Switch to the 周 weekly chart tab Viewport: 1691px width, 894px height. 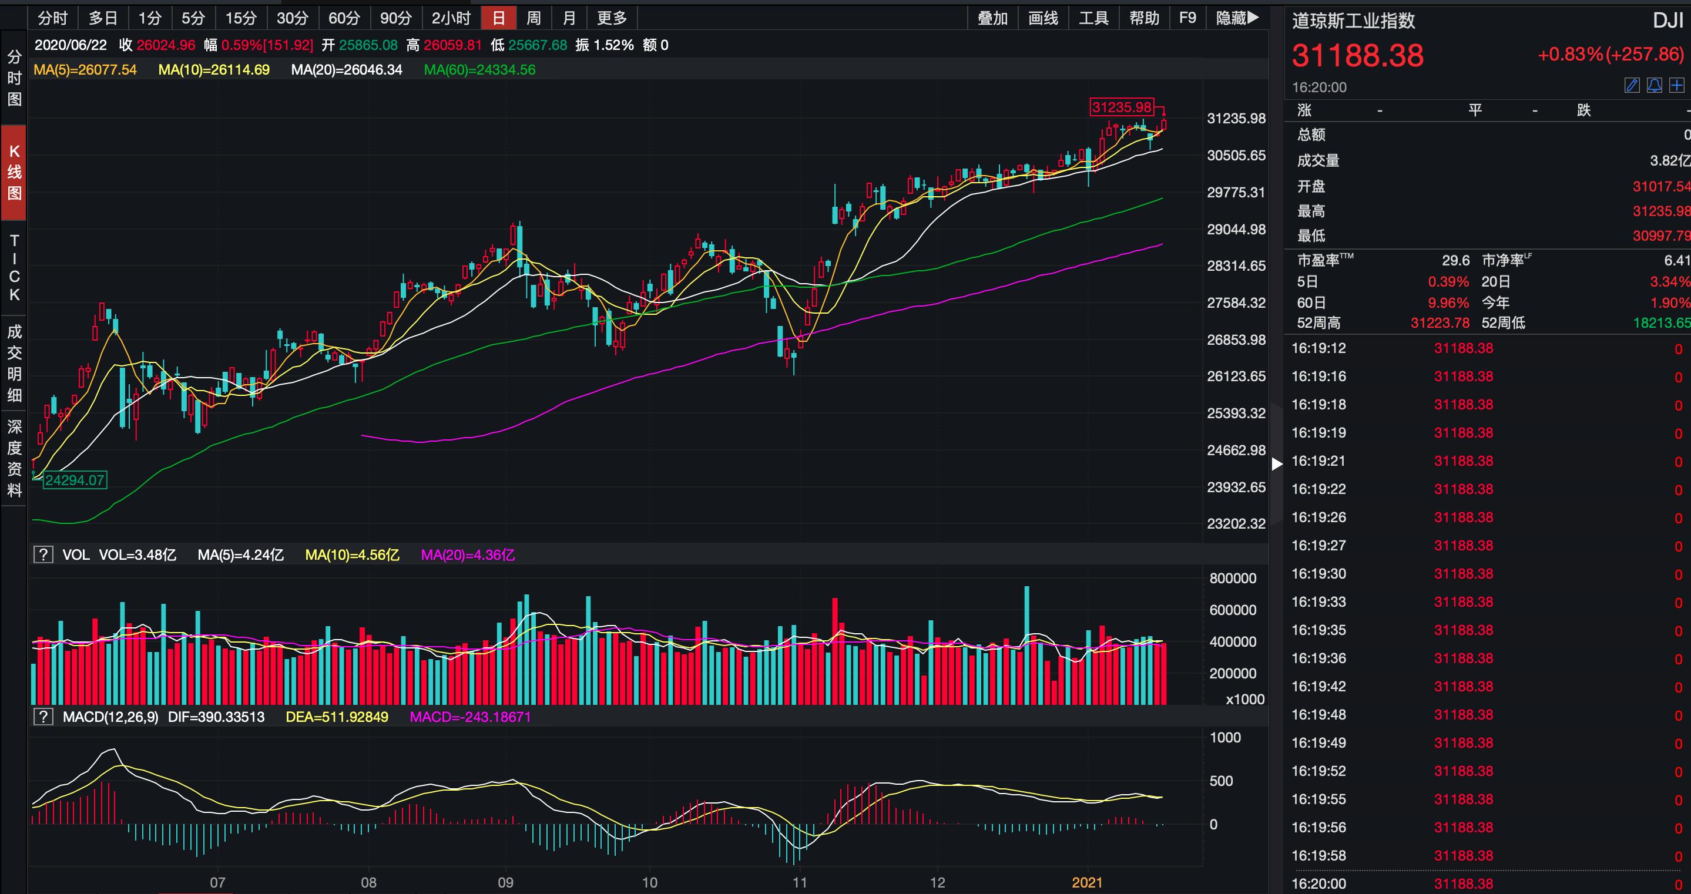(534, 18)
